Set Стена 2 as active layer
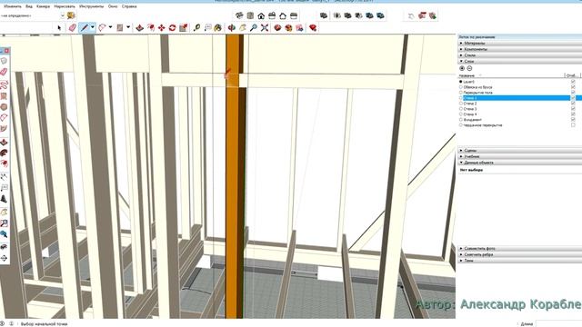The image size is (582, 327). [x=461, y=104]
